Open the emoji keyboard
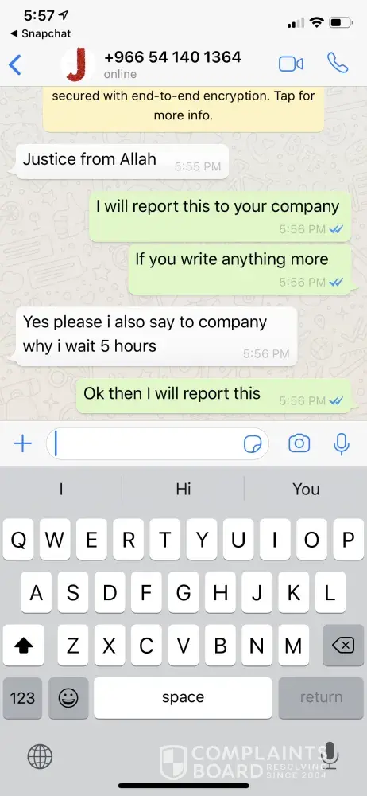This screenshot has width=367, height=796. click(x=68, y=698)
